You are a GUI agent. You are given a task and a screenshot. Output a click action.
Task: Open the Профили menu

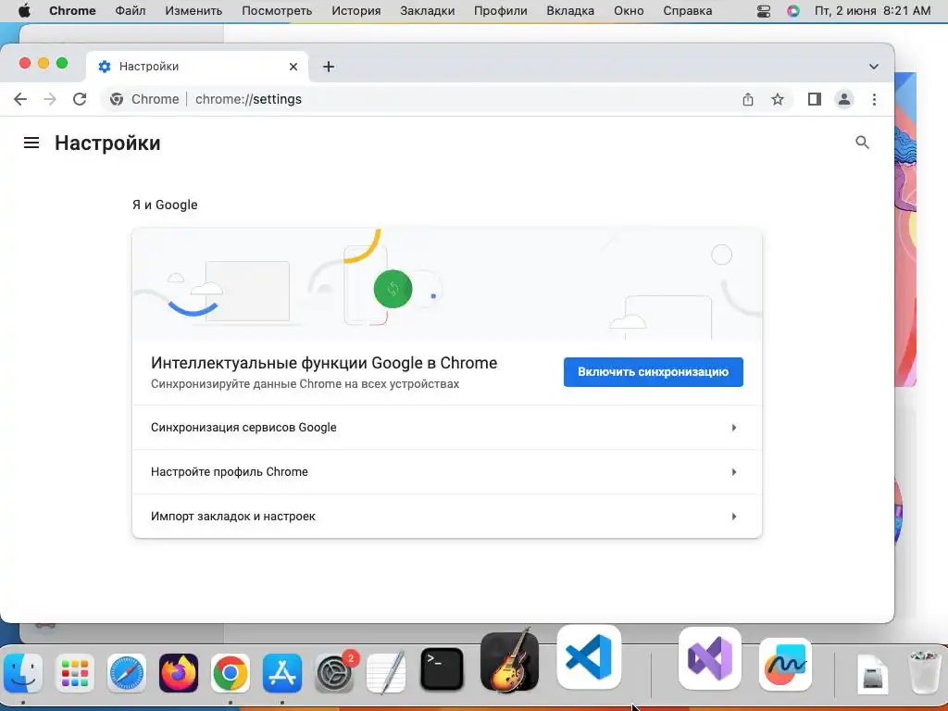(x=501, y=11)
